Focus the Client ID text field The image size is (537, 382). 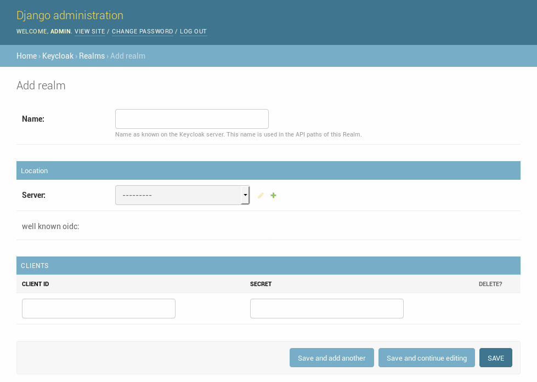point(99,309)
